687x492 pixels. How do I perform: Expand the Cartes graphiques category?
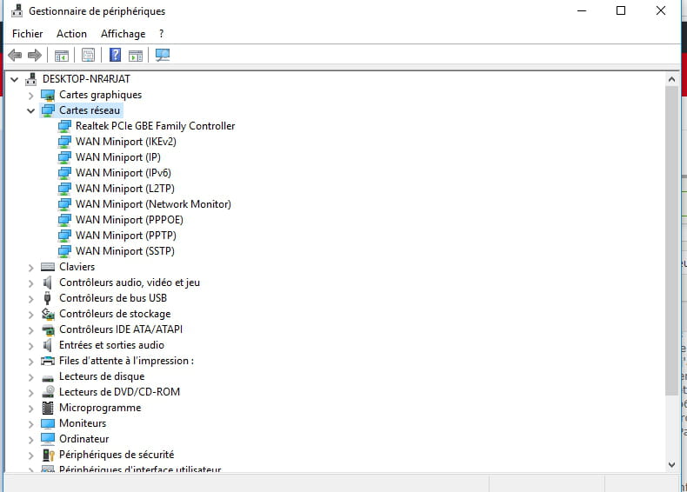tap(30, 96)
